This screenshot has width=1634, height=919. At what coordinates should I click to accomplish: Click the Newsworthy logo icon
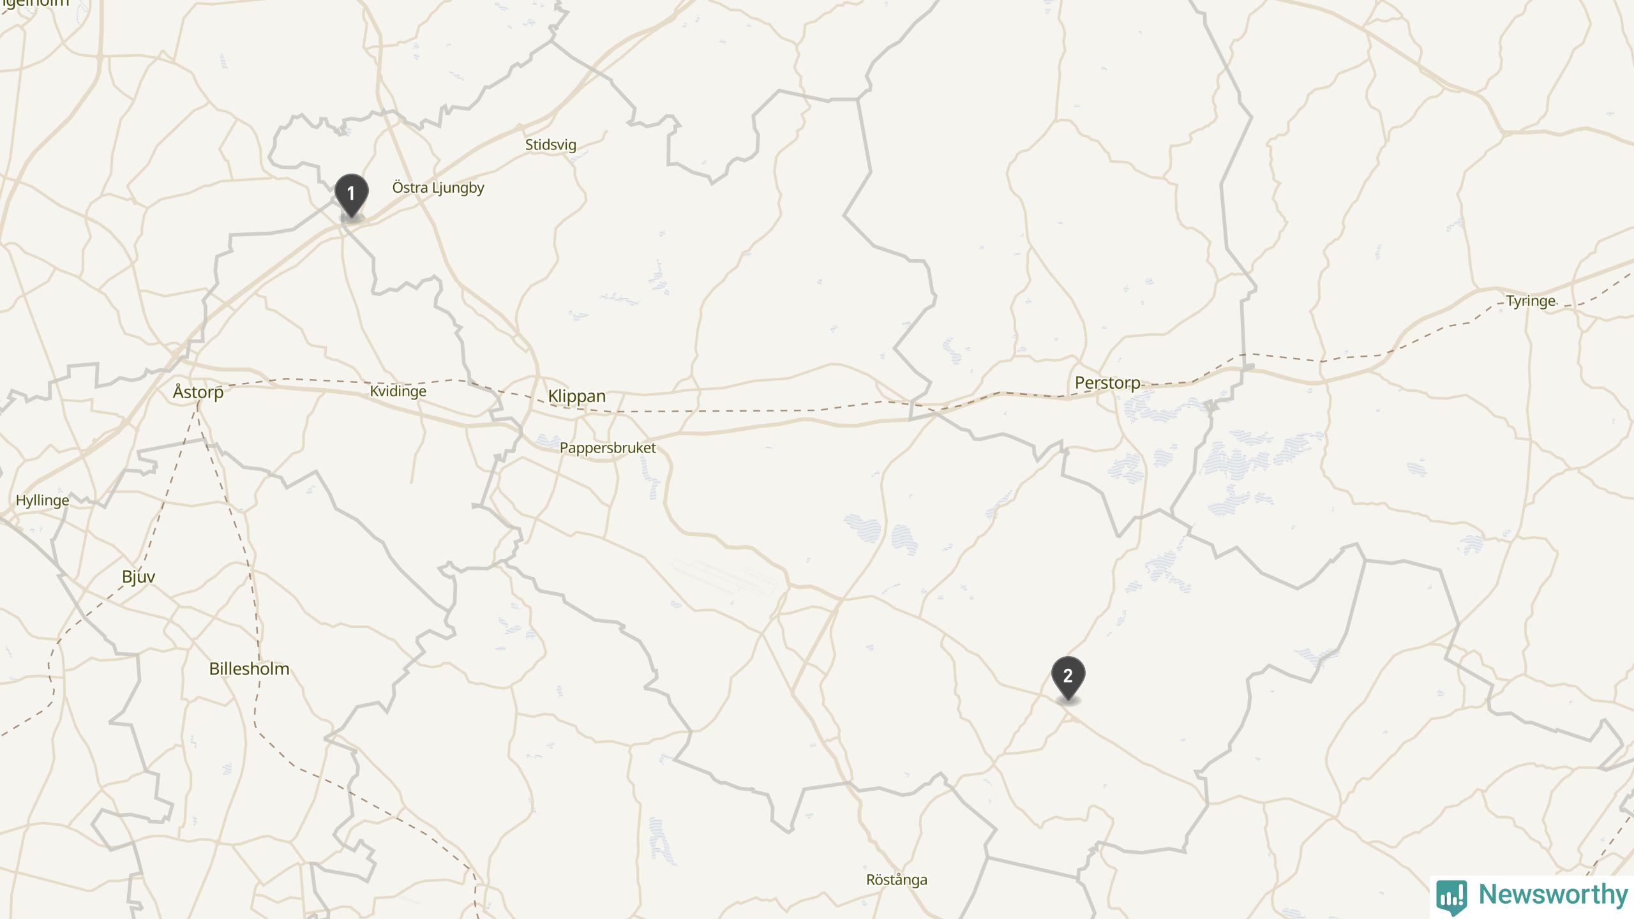[1451, 896]
